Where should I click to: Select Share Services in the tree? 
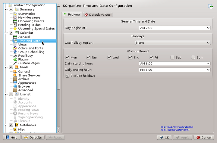(29, 75)
